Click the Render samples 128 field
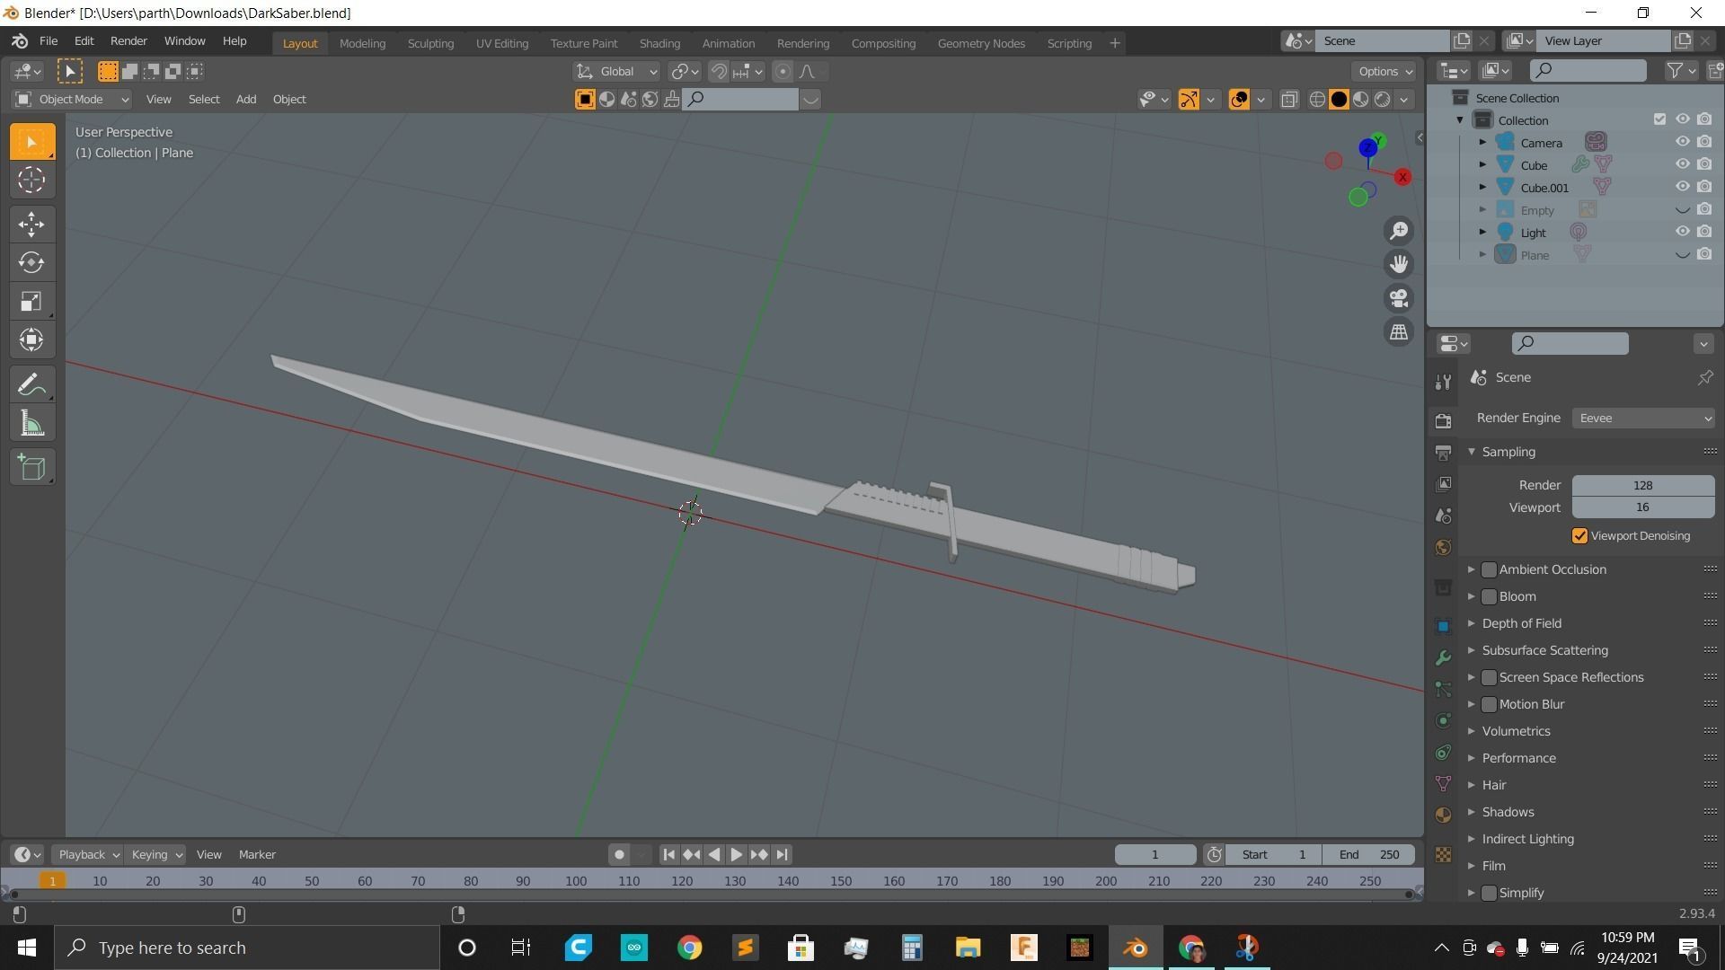 (1642, 486)
